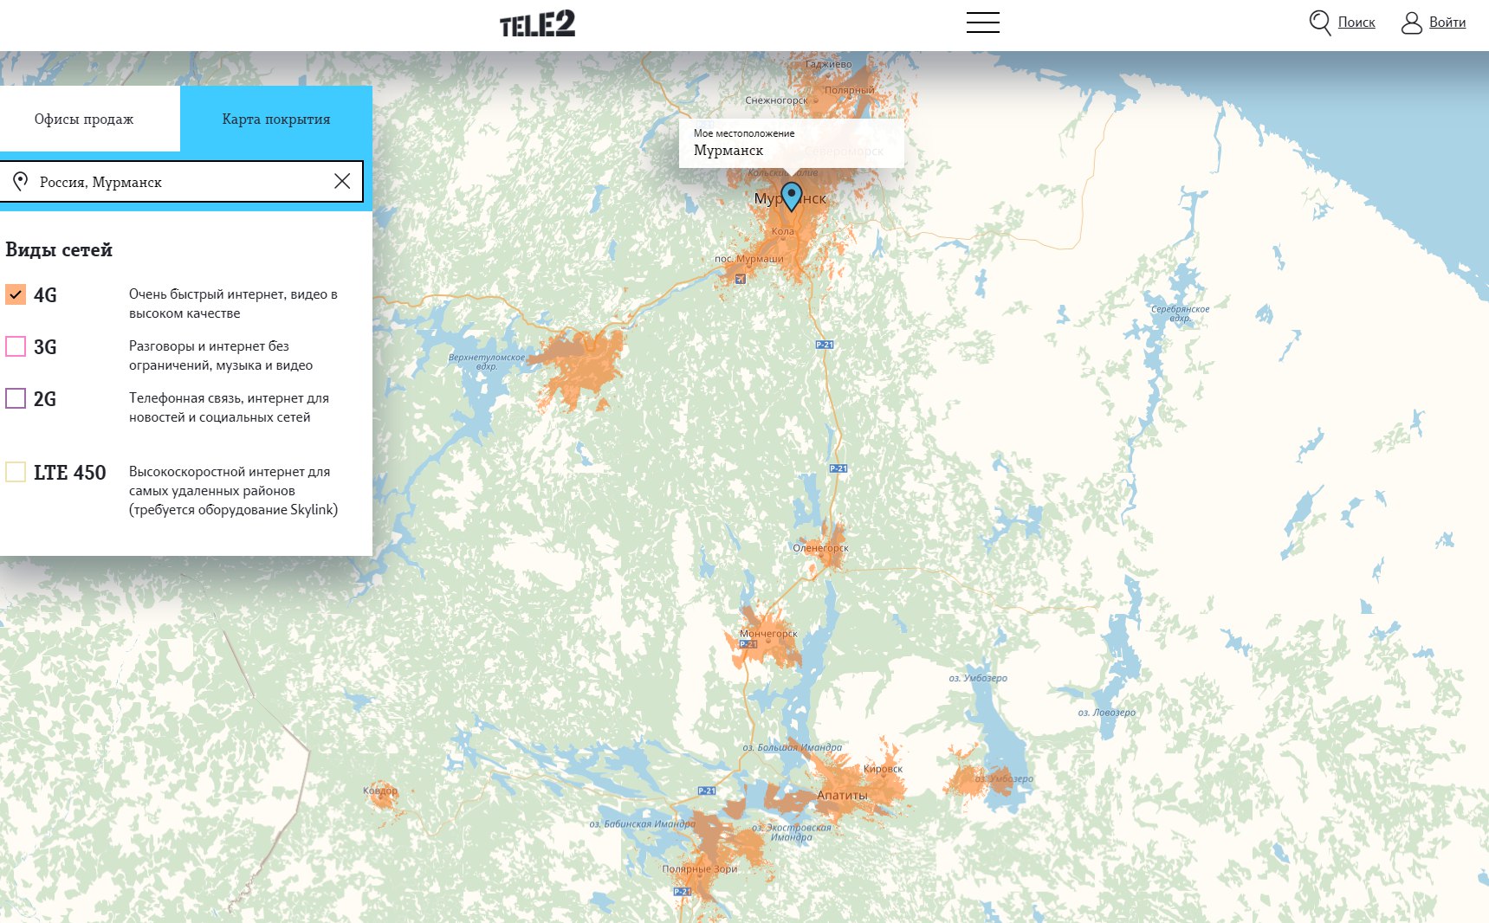1489x923 pixels.
Task: Enable the 3G network checkbox
Action: point(16,346)
